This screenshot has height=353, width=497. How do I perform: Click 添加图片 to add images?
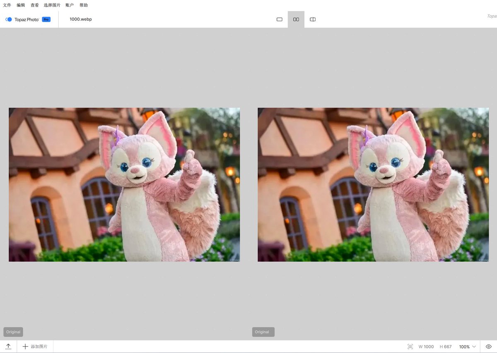click(35, 346)
